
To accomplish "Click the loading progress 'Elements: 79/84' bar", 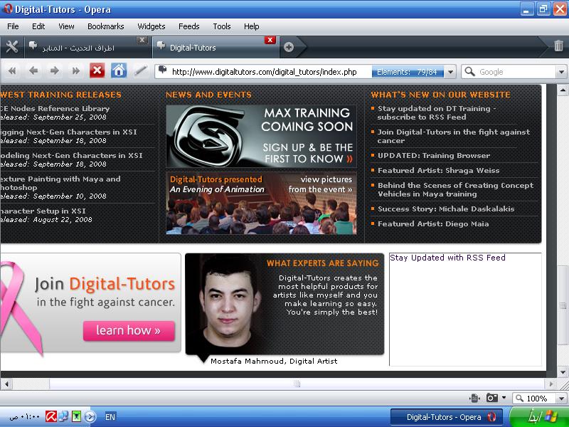I will [407, 72].
